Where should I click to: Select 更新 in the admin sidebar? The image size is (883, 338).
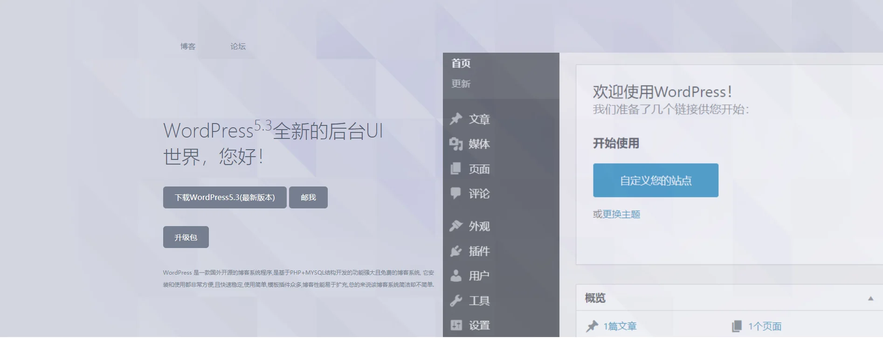coord(461,84)
